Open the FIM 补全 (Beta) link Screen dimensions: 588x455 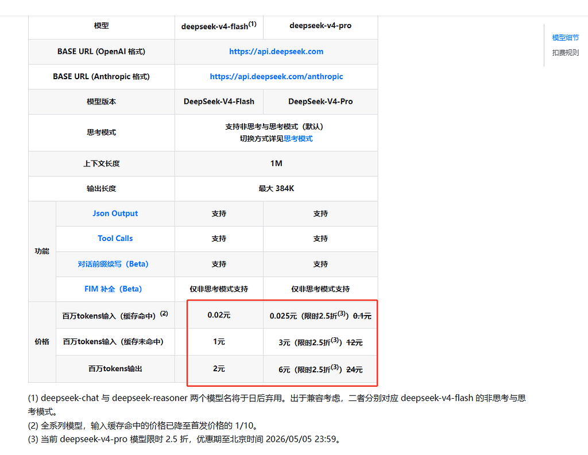point(113,289)
